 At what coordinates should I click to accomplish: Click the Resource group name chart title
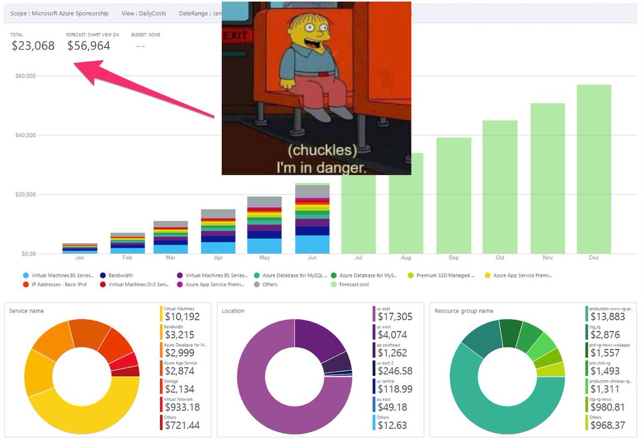464,311
